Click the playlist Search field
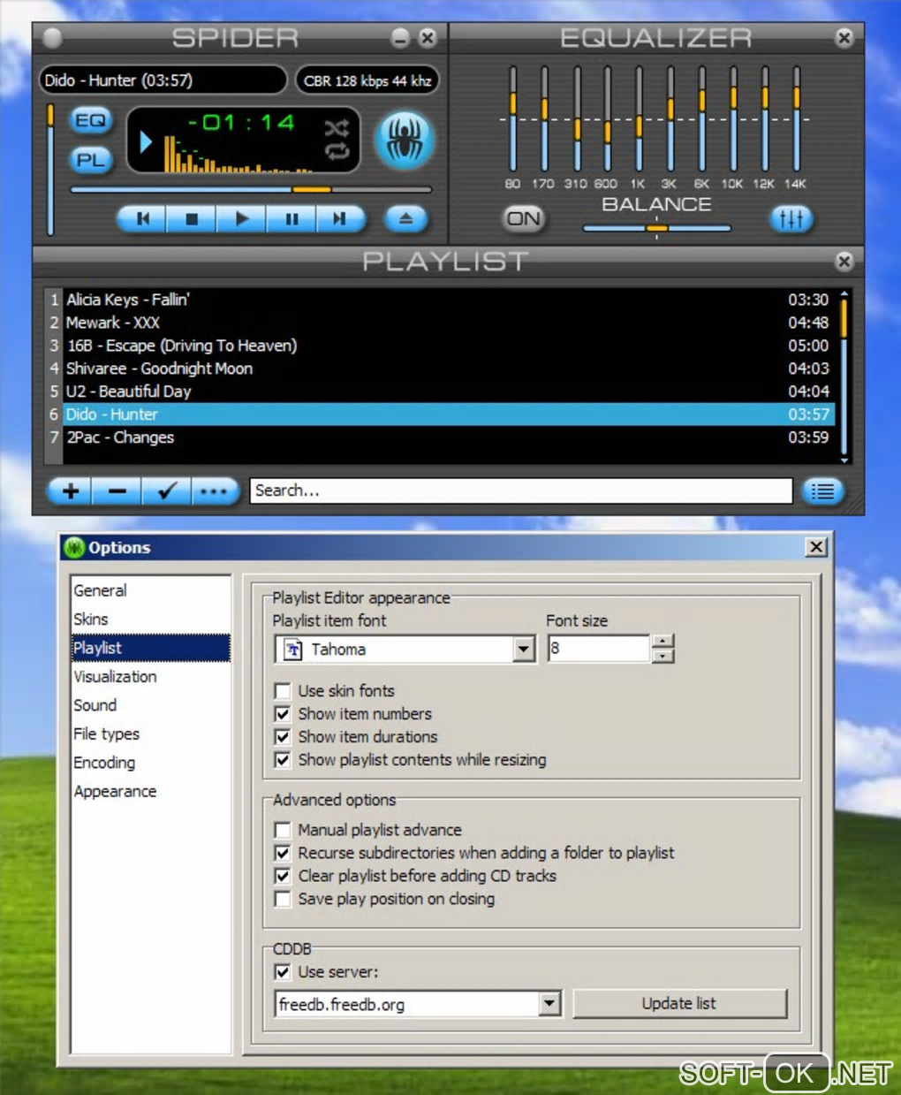 (521, 490)
